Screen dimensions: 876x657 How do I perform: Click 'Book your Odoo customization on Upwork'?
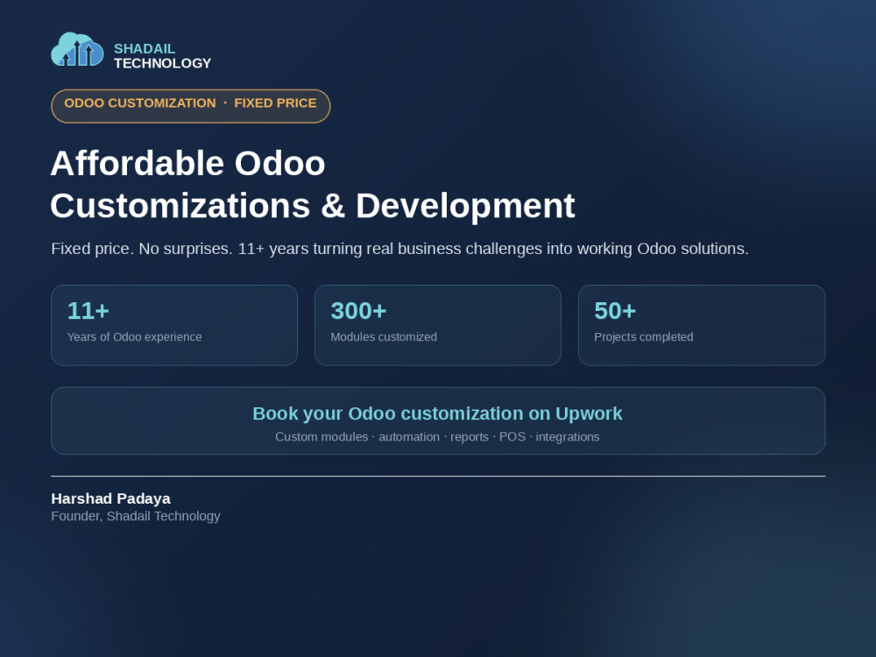click(437, 413)
